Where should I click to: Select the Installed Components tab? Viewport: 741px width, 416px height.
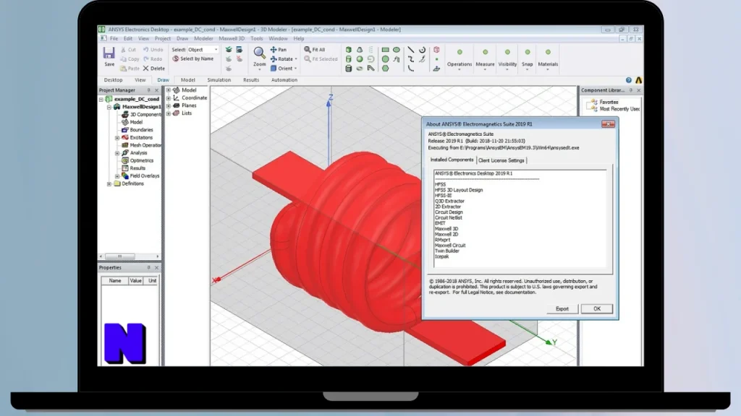pos(452,160)
